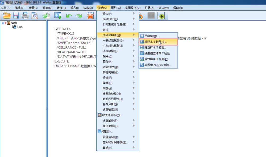The image size is (266, 157).
Task: Choose 单样本 T 检验(S)...
Action: [x=158, y=42]
